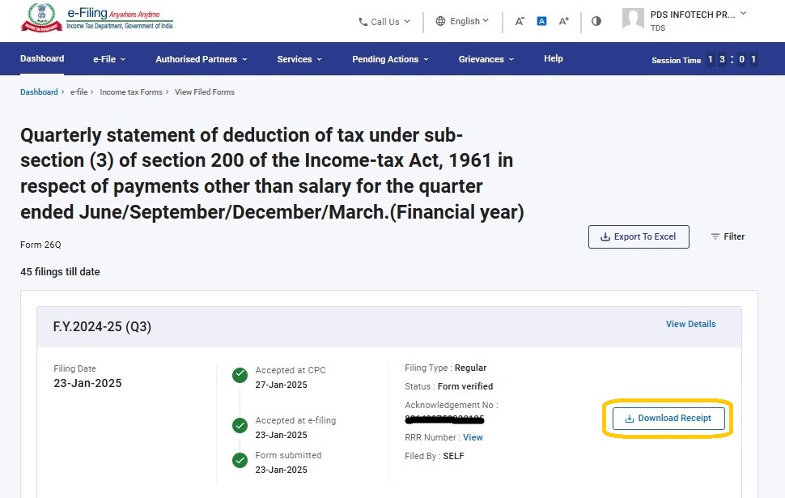Open the Call Us dropdown
The width and height of the screenshot is (785, 498).
(384, 22)
